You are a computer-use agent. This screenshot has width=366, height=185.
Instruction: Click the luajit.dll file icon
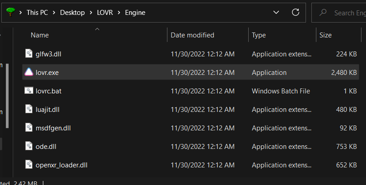[x=29, y=109]
